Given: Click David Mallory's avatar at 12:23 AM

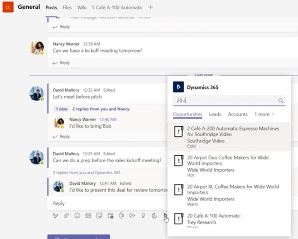Looking at the screenshot, I should (x=37, y=157).
